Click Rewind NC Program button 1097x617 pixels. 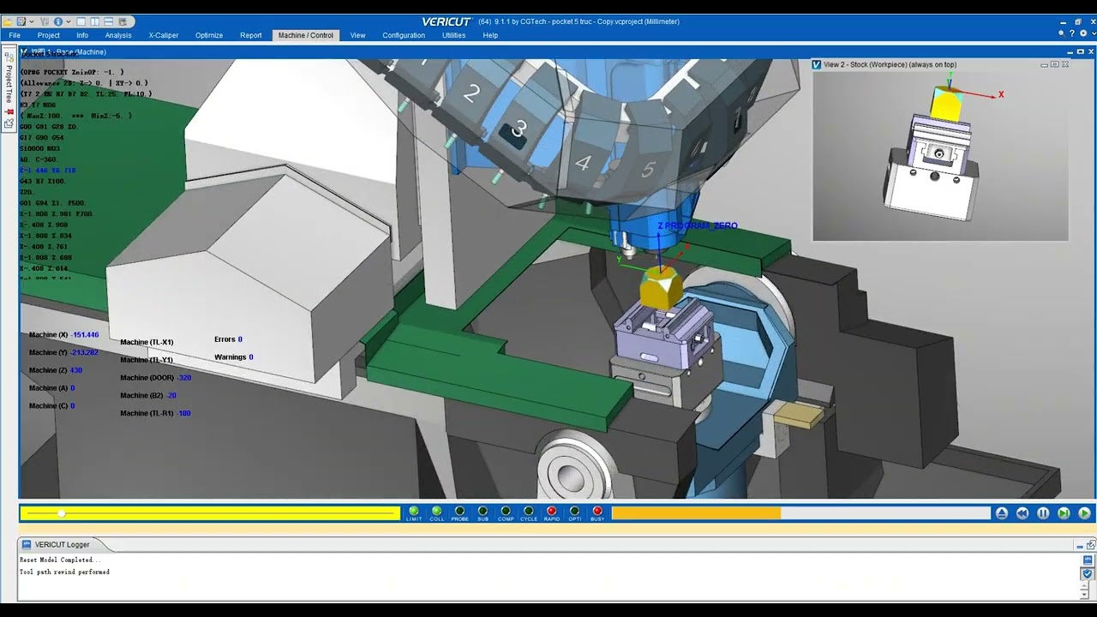pos(1022,513)
